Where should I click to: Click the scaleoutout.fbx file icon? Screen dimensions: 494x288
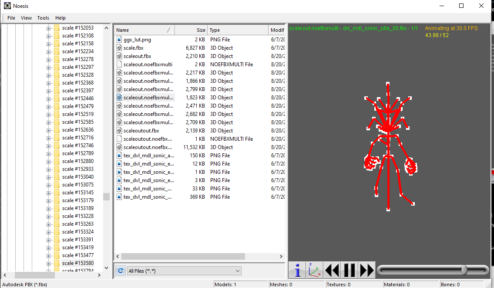tap(119, 130)
